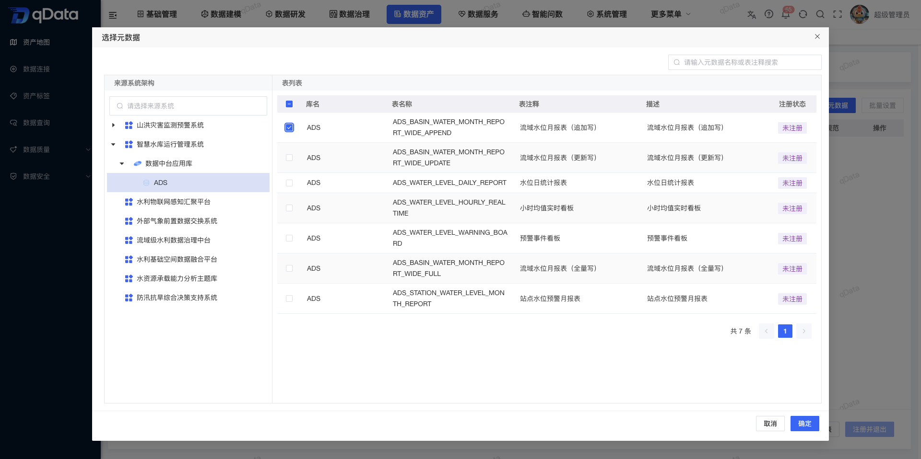Viewport: 921px width, 459px height.
Task: Click the 注册并退出 button behind the dialog
Action: (870, 429)
